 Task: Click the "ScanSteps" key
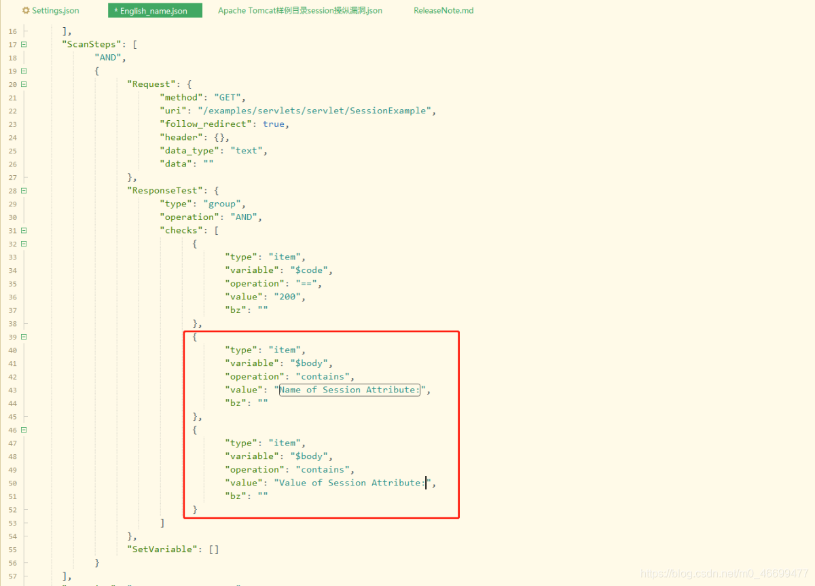[92, 44]
